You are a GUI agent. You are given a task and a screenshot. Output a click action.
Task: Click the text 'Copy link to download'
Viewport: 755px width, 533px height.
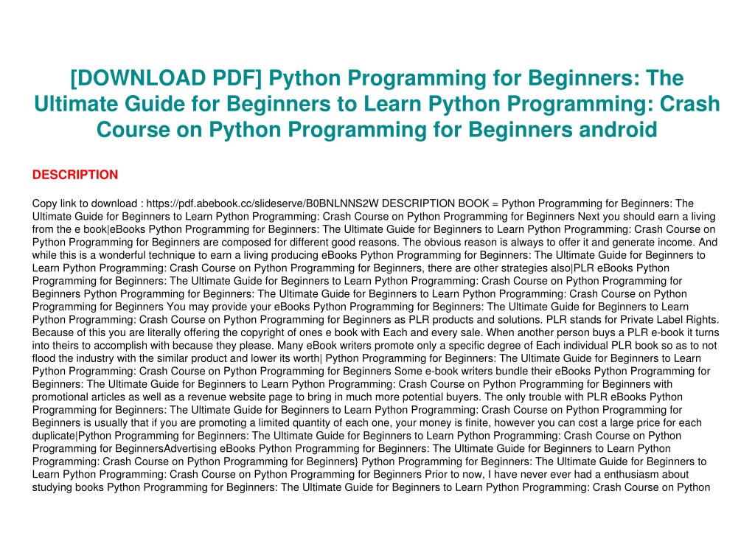(85, 203)
